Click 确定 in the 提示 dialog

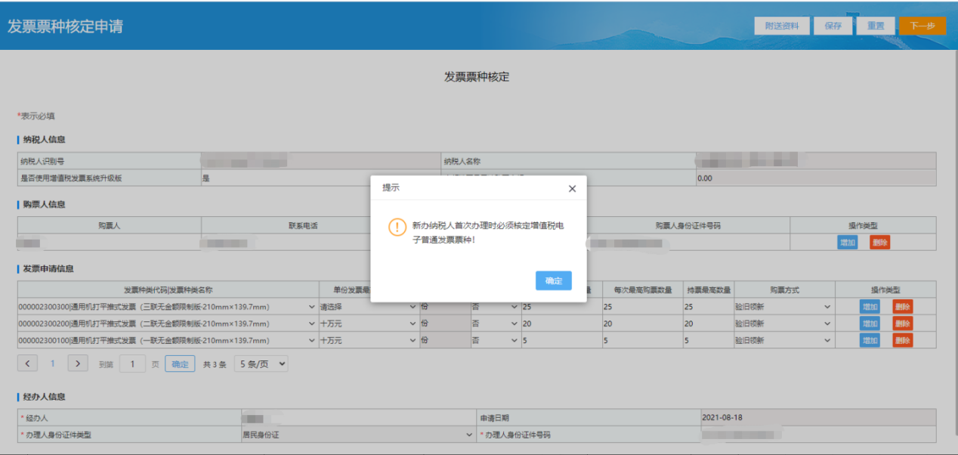pyautogui.click(x=553, y=280)
